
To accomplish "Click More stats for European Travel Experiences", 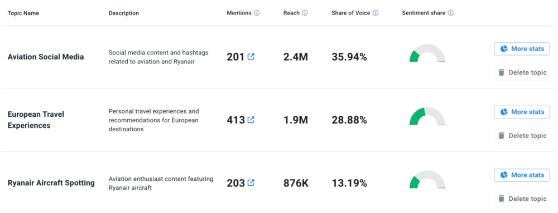I will pyautogui.click(x=522, y=112).
